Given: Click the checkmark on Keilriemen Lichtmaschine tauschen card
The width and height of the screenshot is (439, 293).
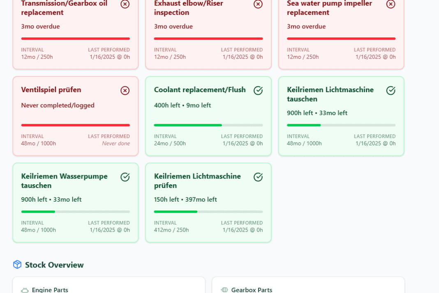Looking at the screenshot, I should [391, 91].
